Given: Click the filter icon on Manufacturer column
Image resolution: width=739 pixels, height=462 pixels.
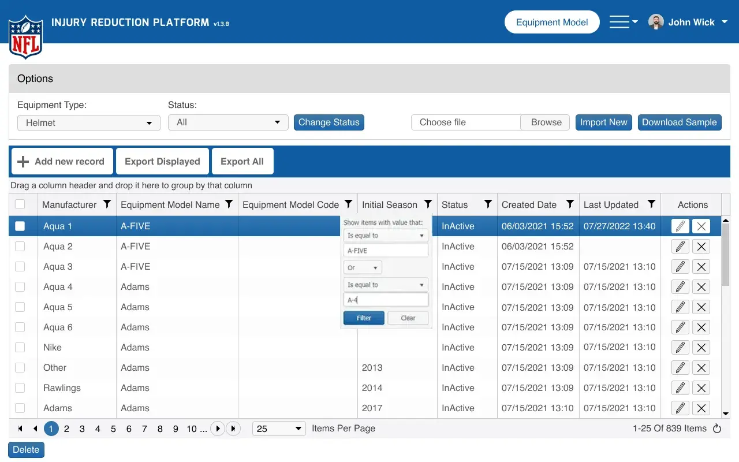Looking at the screenshot, I should click(107, 204).
